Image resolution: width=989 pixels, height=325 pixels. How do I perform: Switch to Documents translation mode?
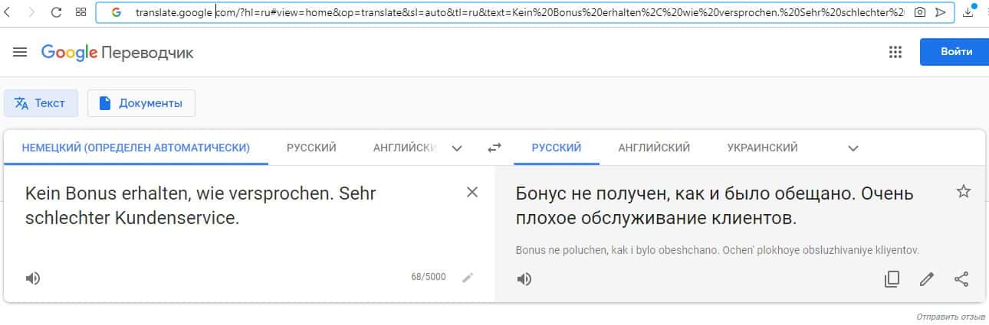pyautogui.click(x=141, y=103)
